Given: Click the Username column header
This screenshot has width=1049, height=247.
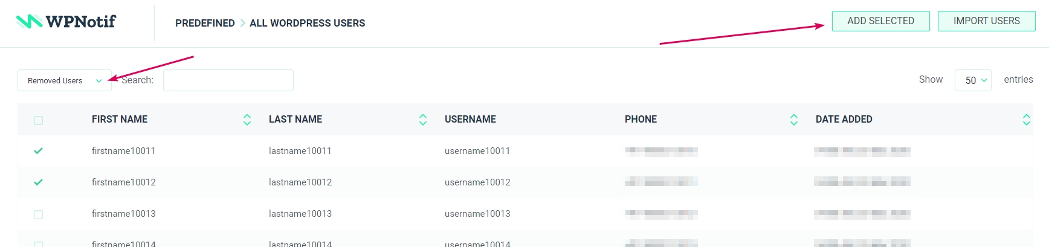Looking at the screenshot, I should pos(470,120).
